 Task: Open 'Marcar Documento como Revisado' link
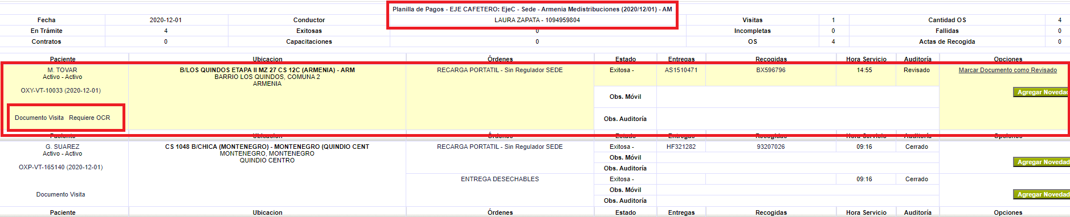(x=1007, y=70)
